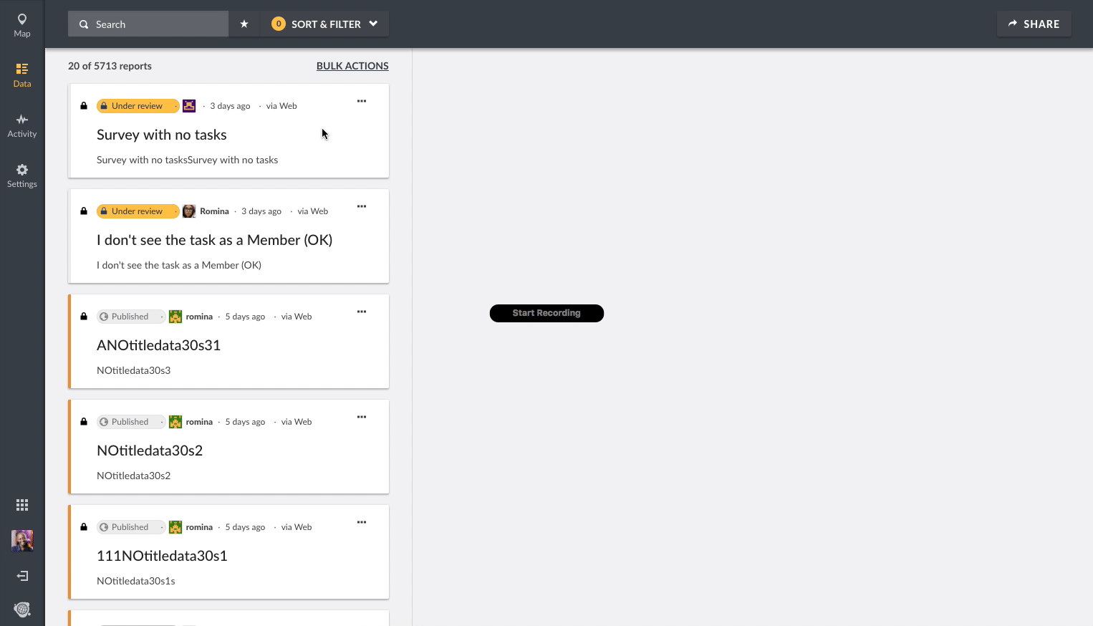Open saved searches star button

click(244, 24)
